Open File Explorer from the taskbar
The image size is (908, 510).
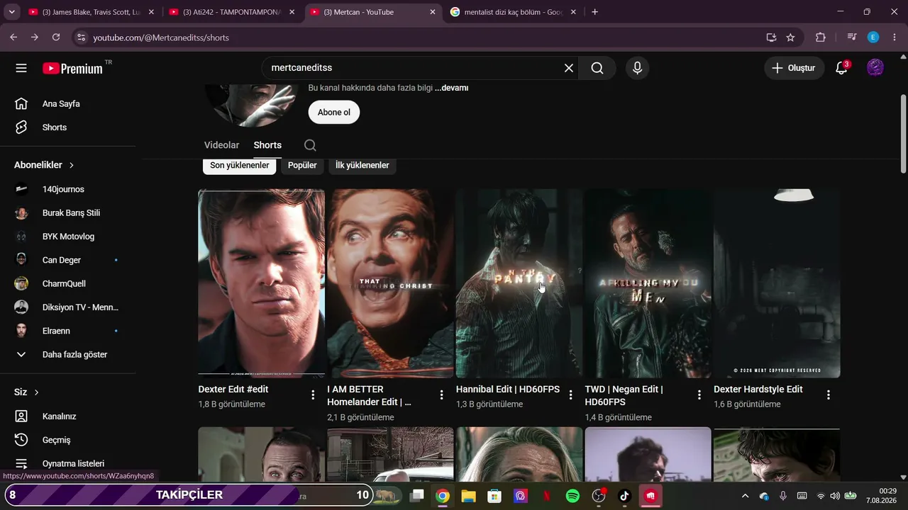468,496
